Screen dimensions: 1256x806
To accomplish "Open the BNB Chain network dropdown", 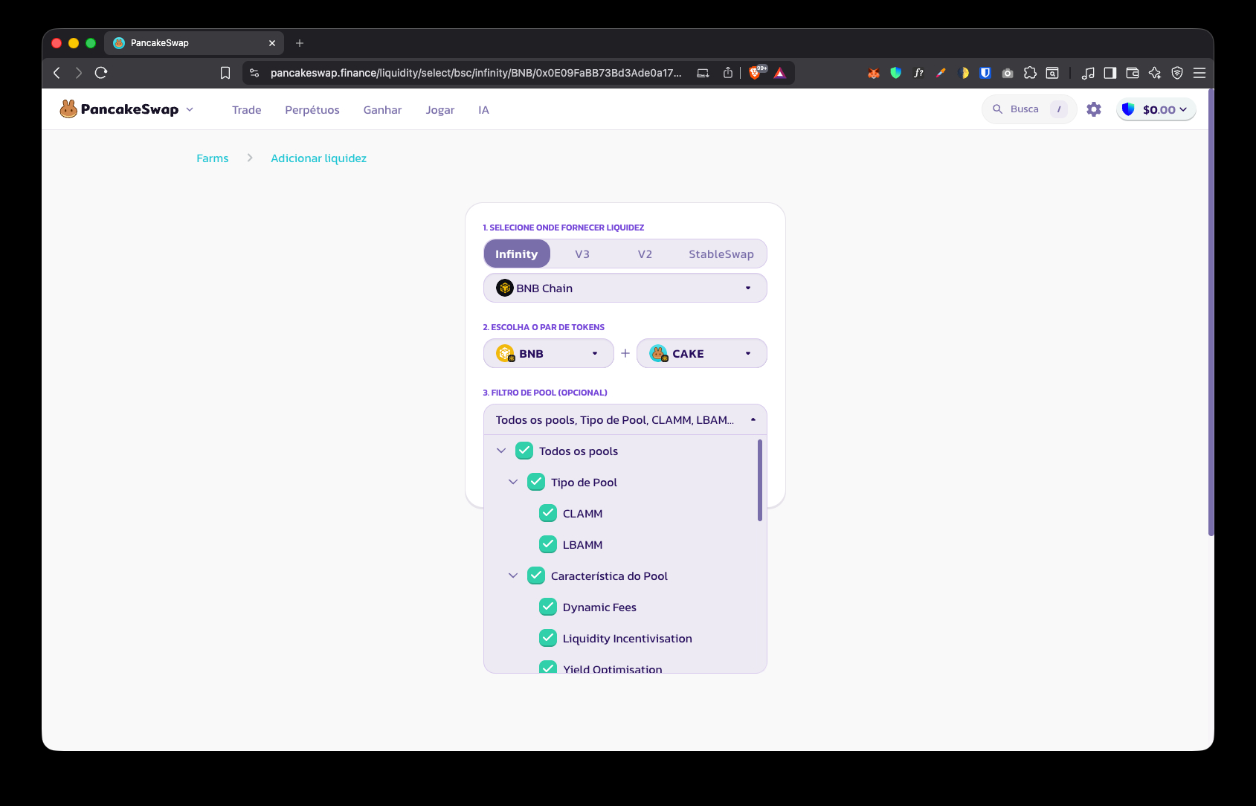I will click(625, 288).
